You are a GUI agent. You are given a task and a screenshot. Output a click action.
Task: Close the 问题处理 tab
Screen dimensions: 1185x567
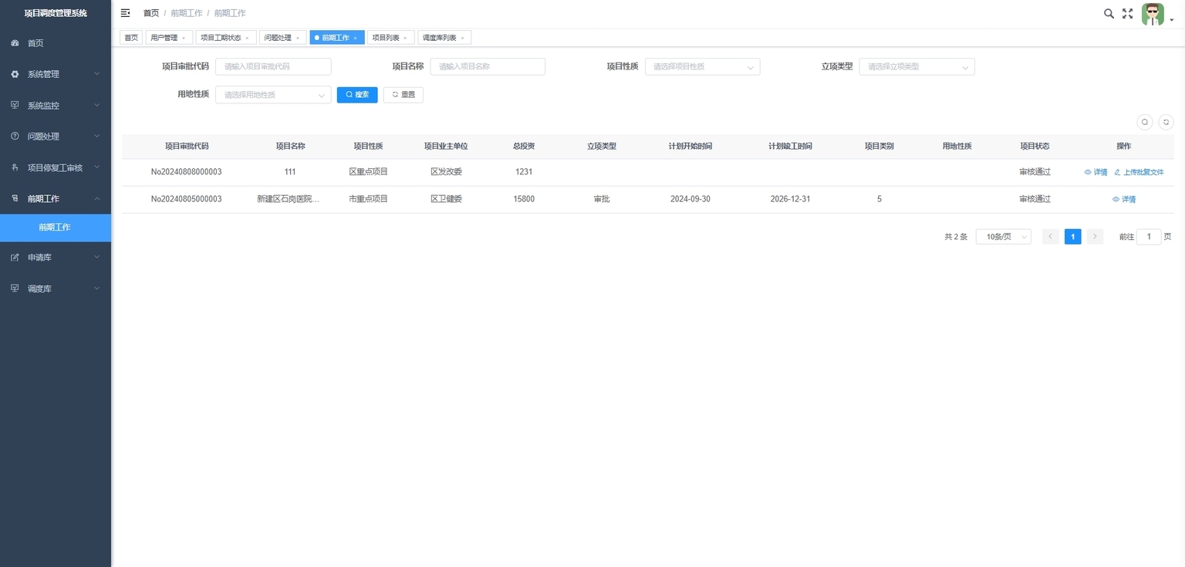(297, 38)
